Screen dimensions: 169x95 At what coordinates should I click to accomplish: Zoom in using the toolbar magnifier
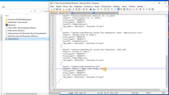click(98, 9)
